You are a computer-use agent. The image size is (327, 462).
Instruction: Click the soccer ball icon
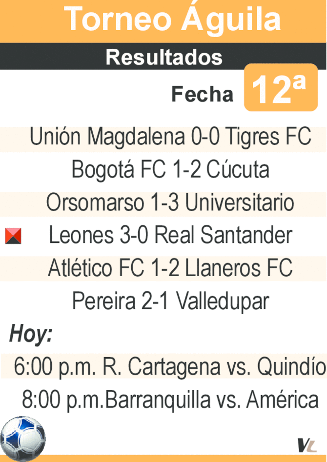click(23, 439)
